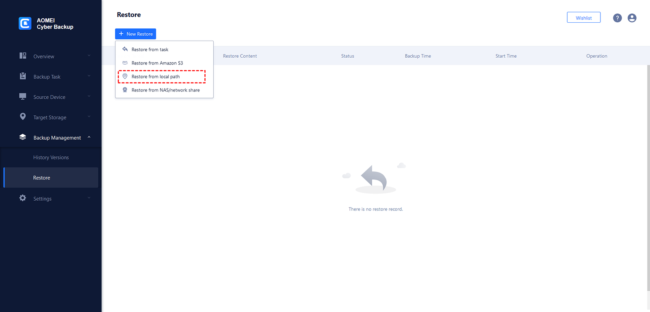Screen dimensions: 650x312
Task: Select Restore from local path option
Action: click(164, 77)
